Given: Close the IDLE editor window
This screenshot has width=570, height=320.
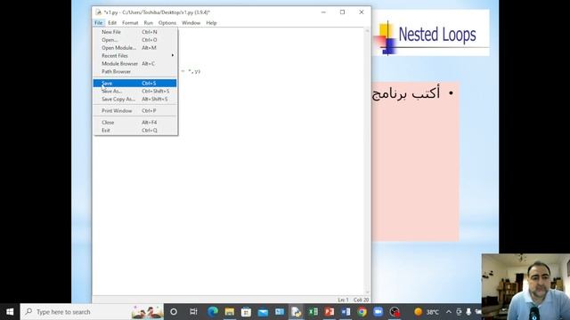Looking at the screenshot, I should coord(362,12).
